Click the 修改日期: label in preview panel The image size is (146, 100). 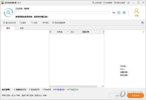(124, 75)
